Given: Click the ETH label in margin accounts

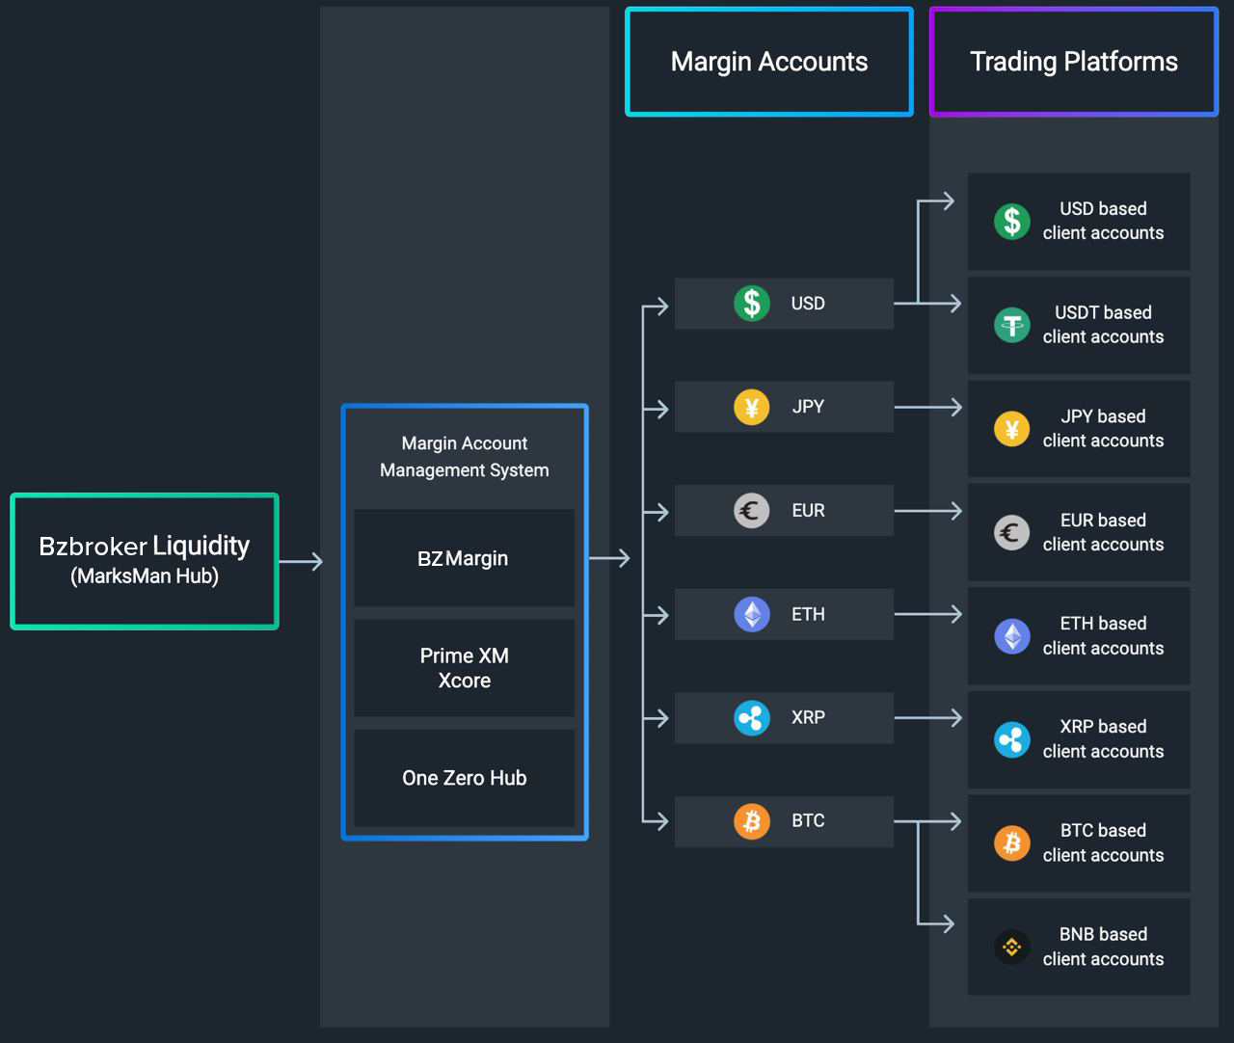Looking at the screenshot, I should 808,614.
